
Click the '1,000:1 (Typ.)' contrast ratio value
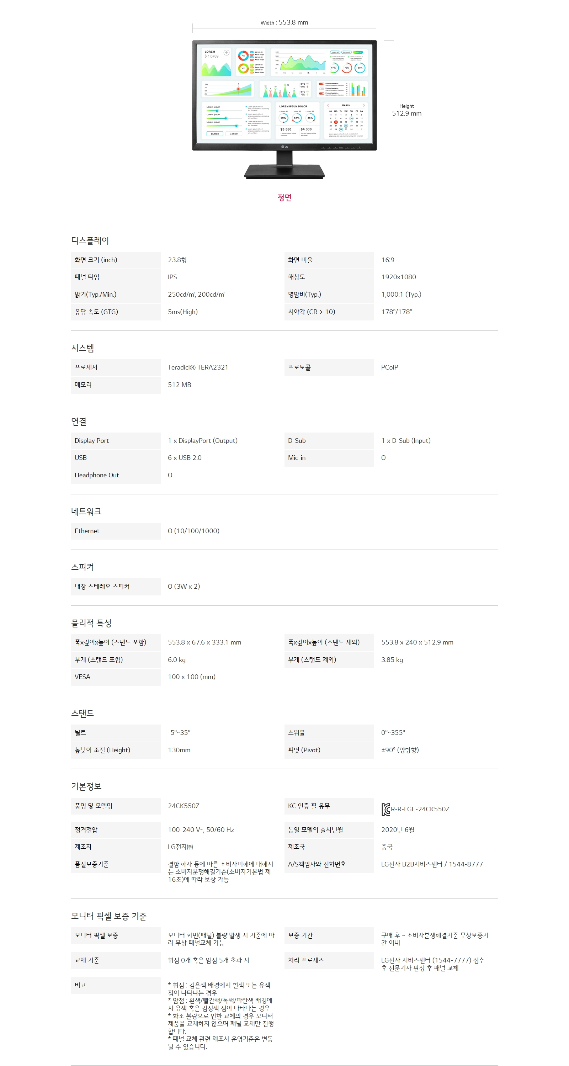pos(401,294)
